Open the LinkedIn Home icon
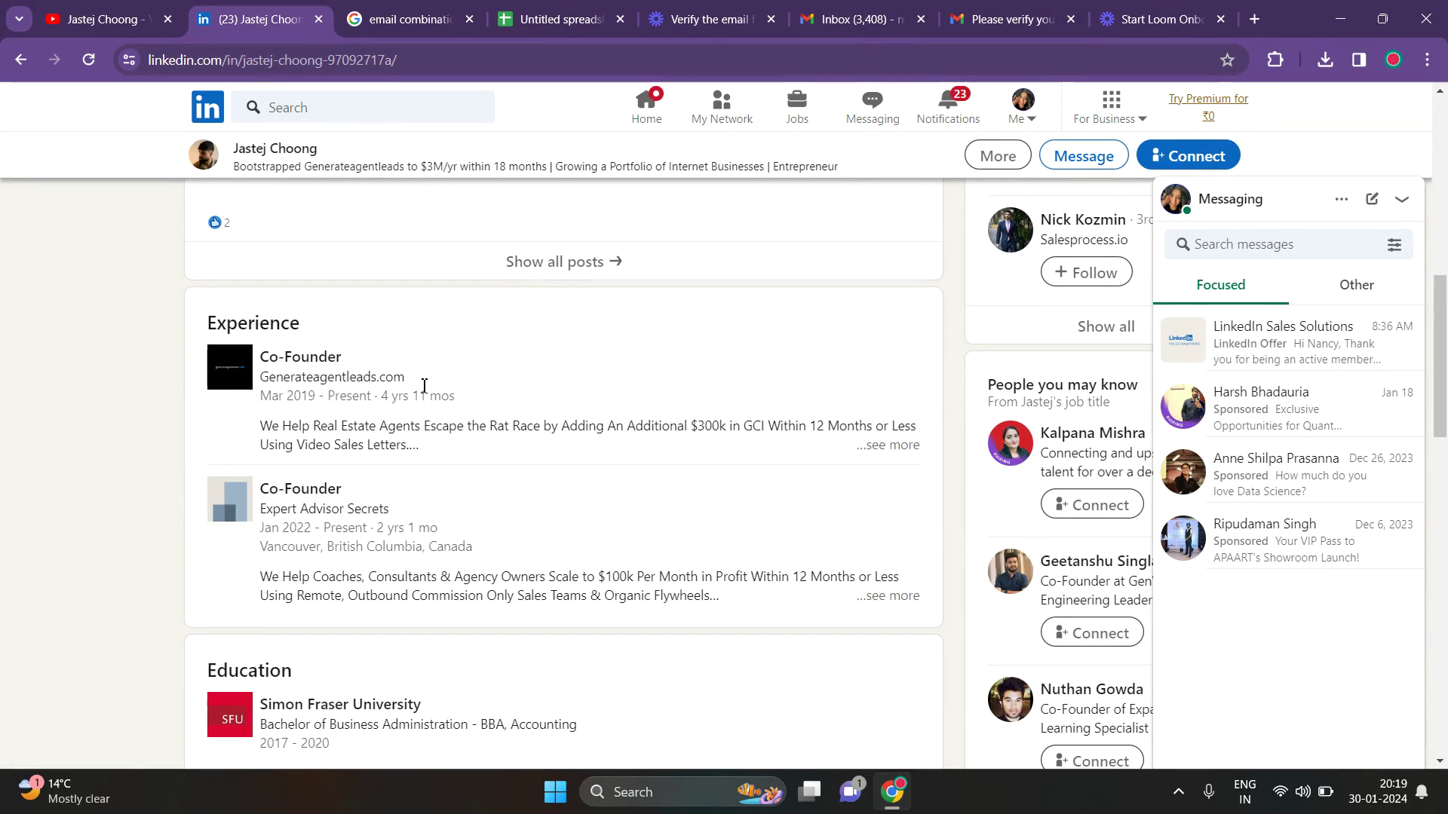The image size is (1448, 814). 646,106
